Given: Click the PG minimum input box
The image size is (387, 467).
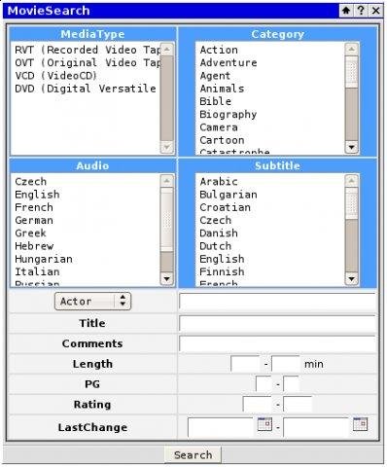Looking at the screenshot, I should [x=264, y=384].
